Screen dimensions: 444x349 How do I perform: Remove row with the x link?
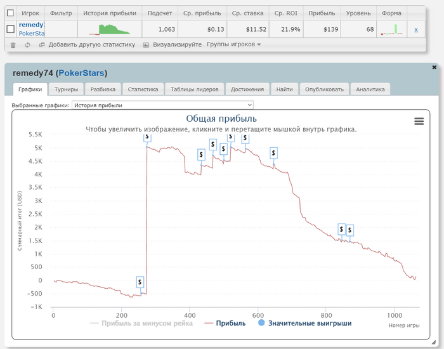(x=416, y=29)
